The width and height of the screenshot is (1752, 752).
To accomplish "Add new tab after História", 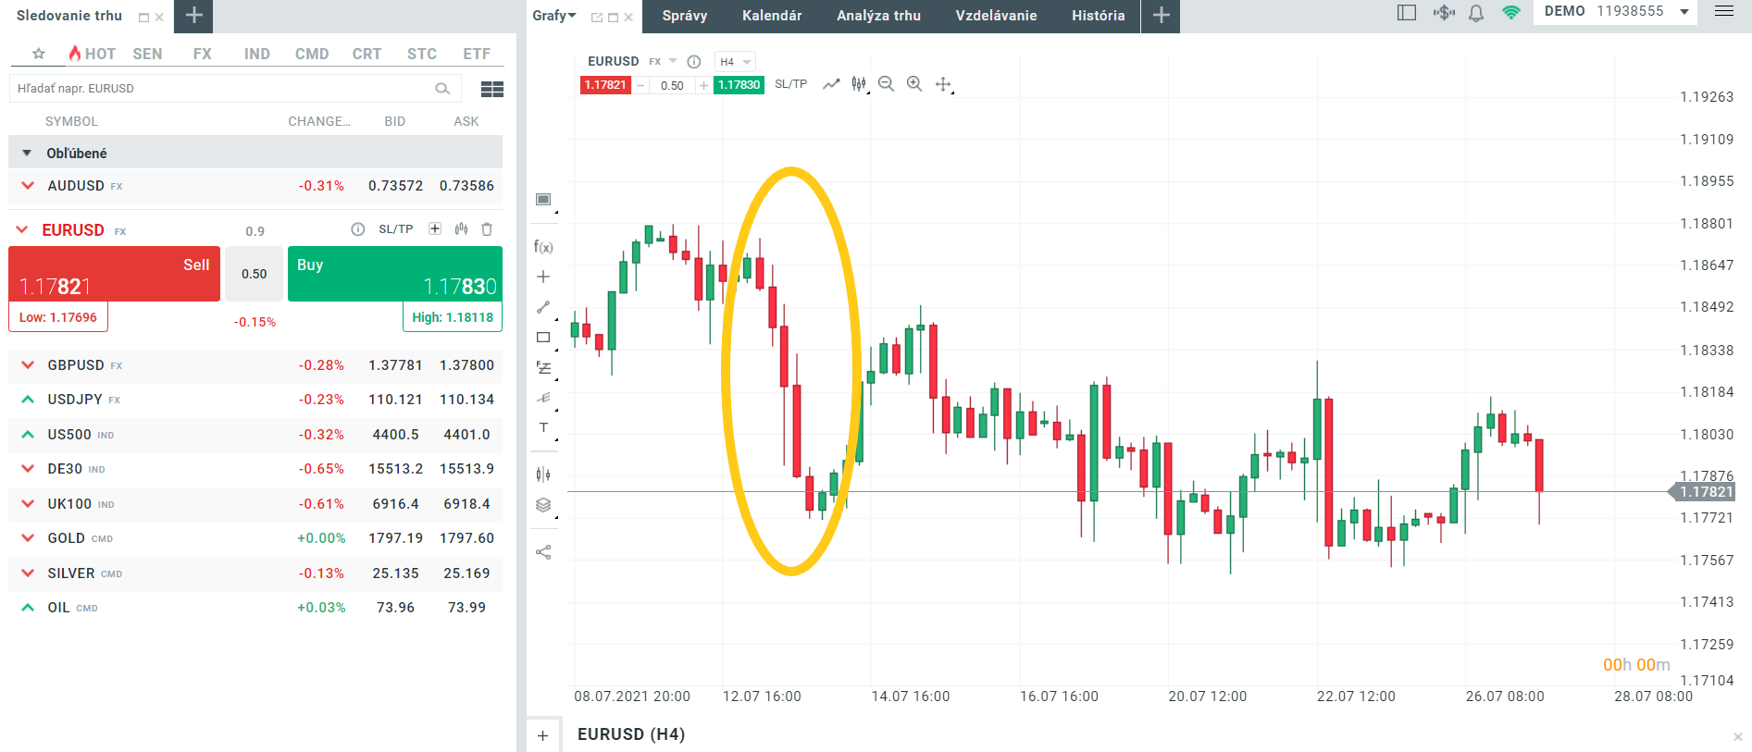I will pos(1161,16).
